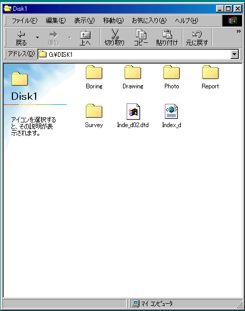Open the 表示(V) menu
The height and width of the screenshot is (311, 245).
[x=84, y=21]
